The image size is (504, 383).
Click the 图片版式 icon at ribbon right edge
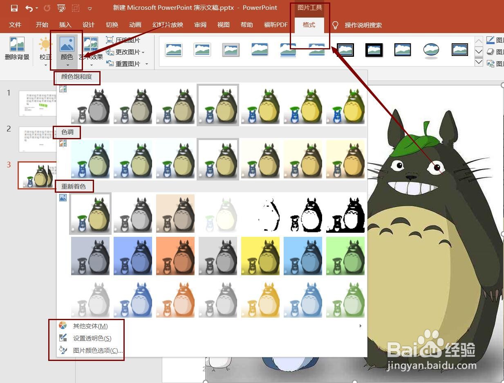(491, 64)
